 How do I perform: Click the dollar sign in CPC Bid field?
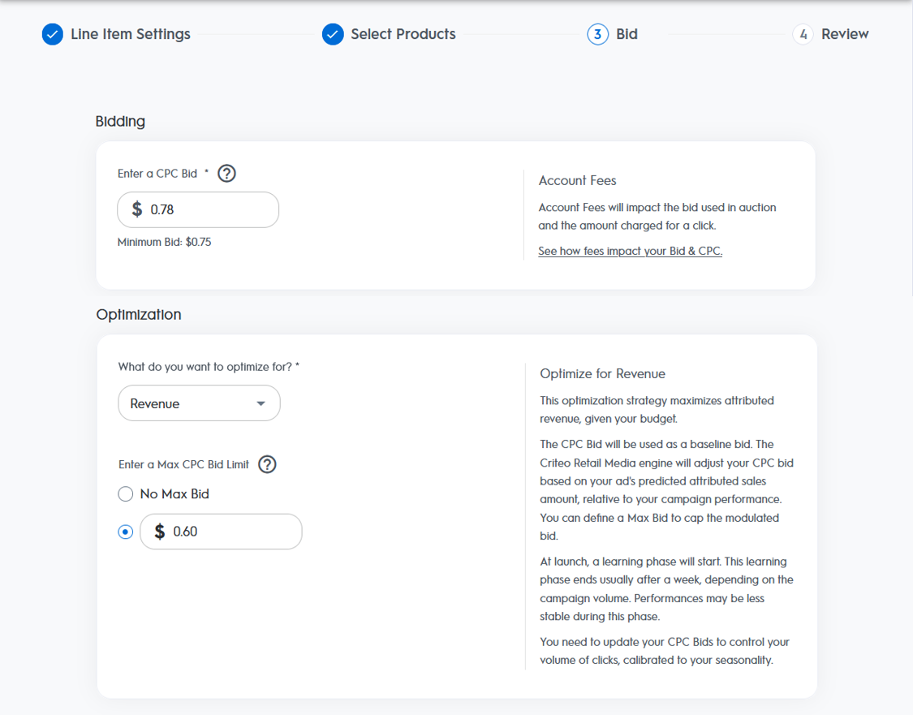tap(137, 209)
